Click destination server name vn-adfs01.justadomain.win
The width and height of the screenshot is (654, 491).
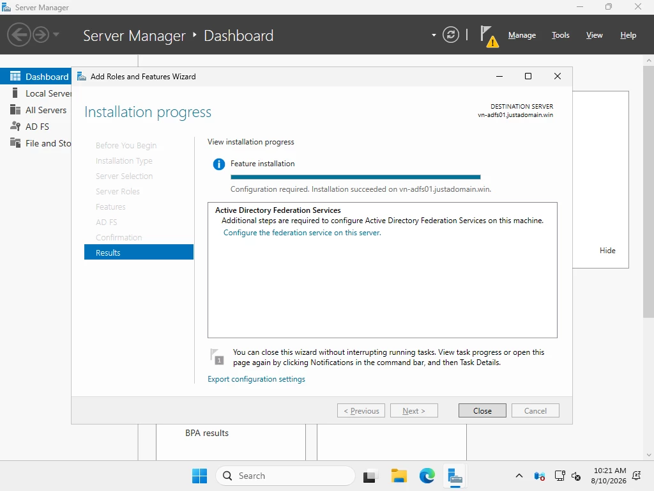point(515,115)
